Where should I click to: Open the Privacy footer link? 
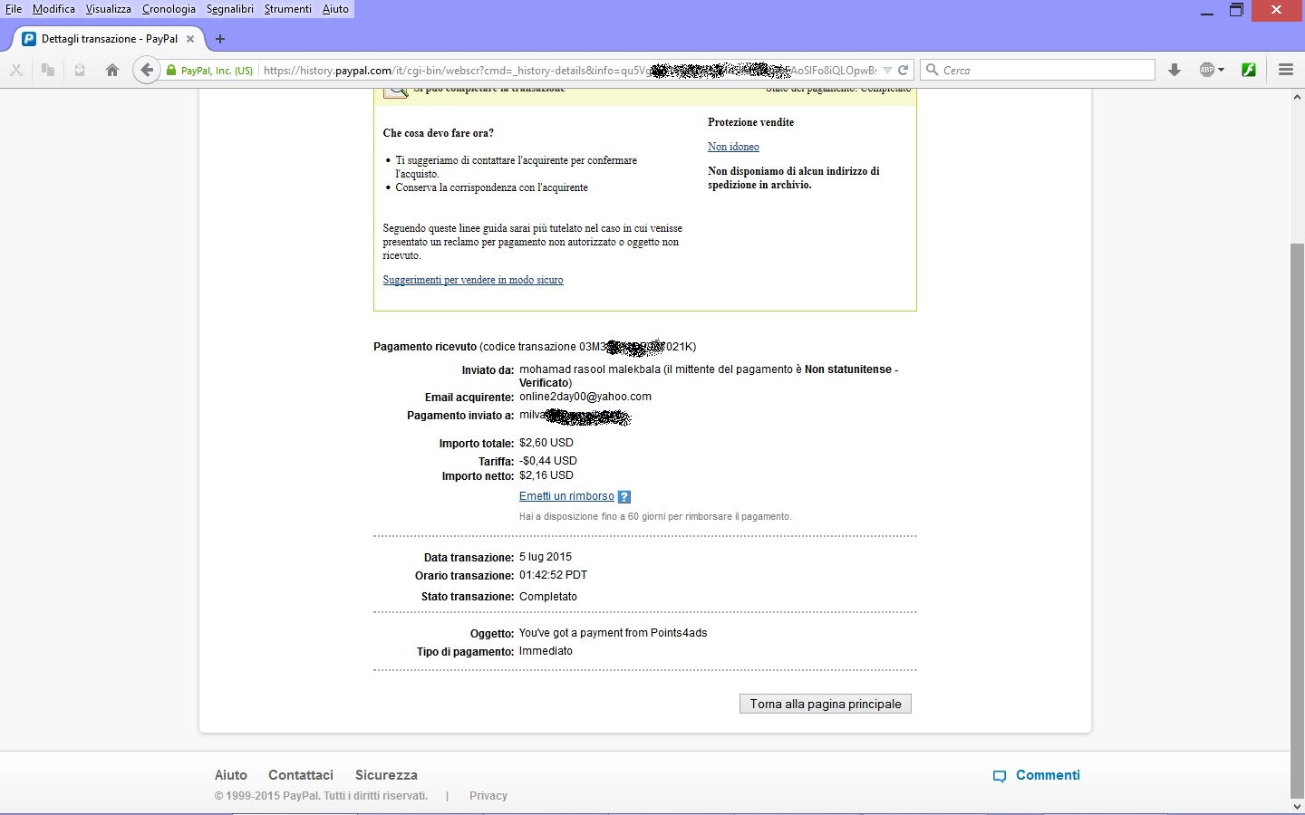[x=488, y=796]
